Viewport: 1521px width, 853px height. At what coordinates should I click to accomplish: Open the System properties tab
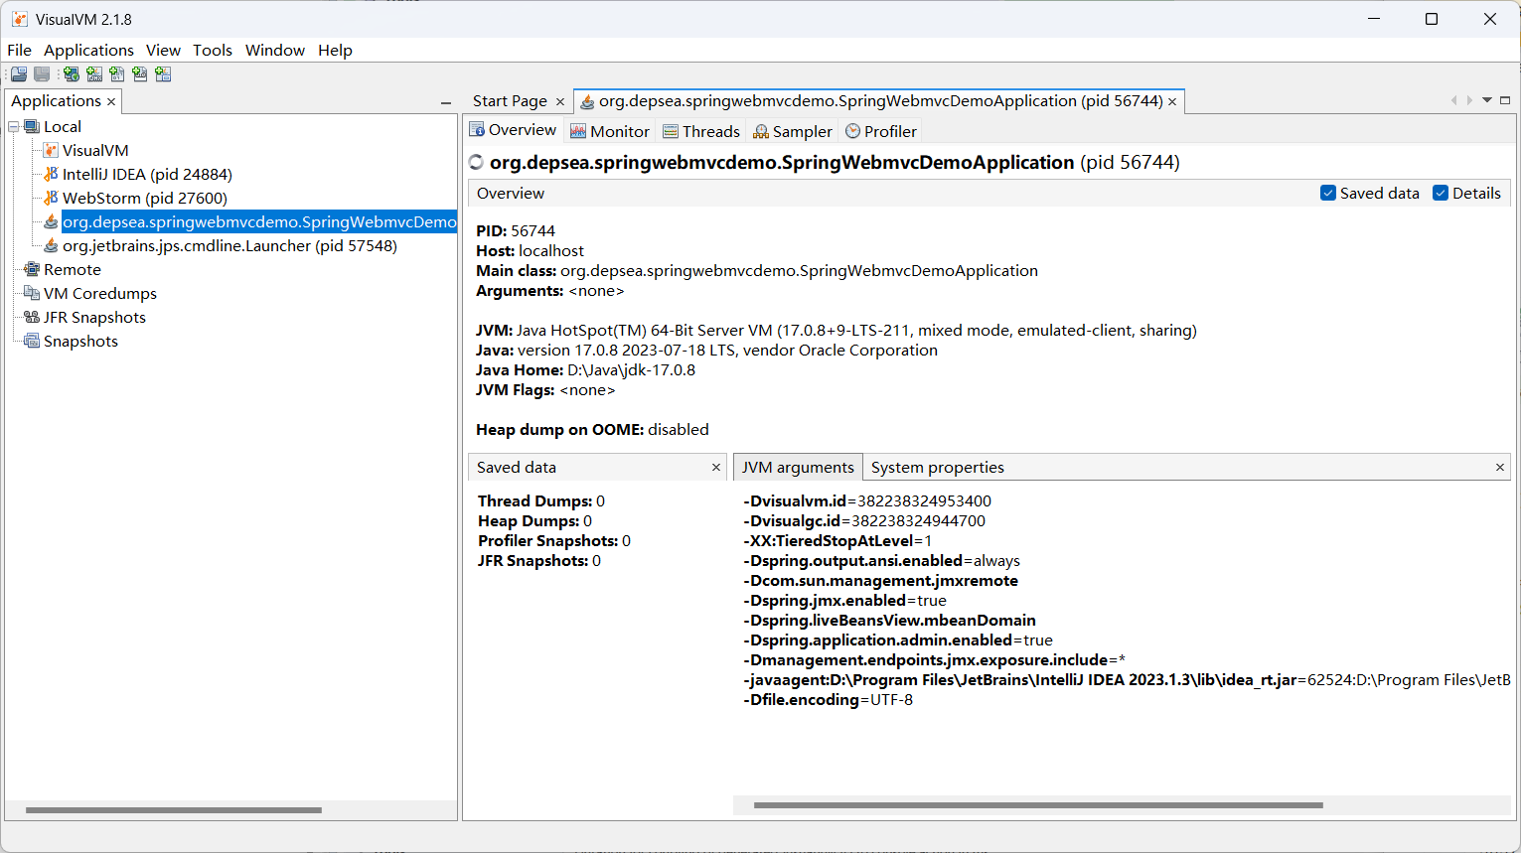pyautogui.click(x=937, y=468)
